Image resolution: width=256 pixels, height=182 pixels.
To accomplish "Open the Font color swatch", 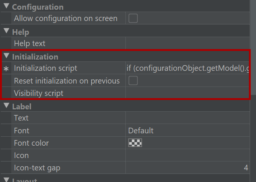I will click(135, 143).
